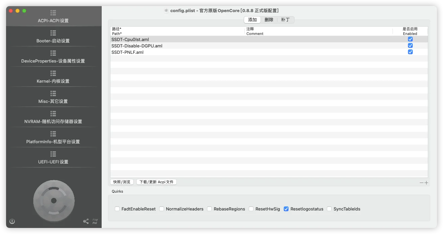
Task: Click the 快照/浏览 button
Action: (x=122, y=182)
